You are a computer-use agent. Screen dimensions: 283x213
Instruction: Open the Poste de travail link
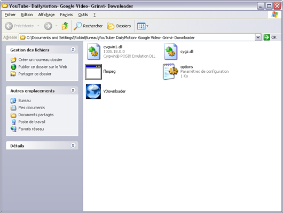pos(32,122)
